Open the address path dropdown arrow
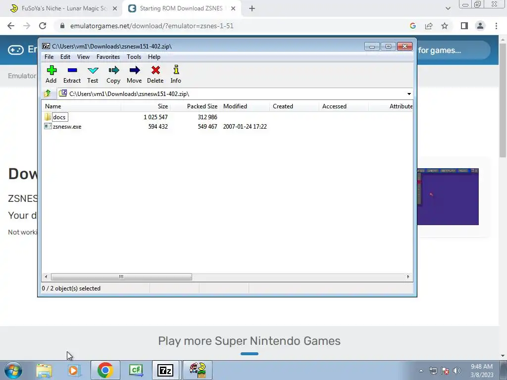Viewport: 507px width, 380px height. coord(409,94)
